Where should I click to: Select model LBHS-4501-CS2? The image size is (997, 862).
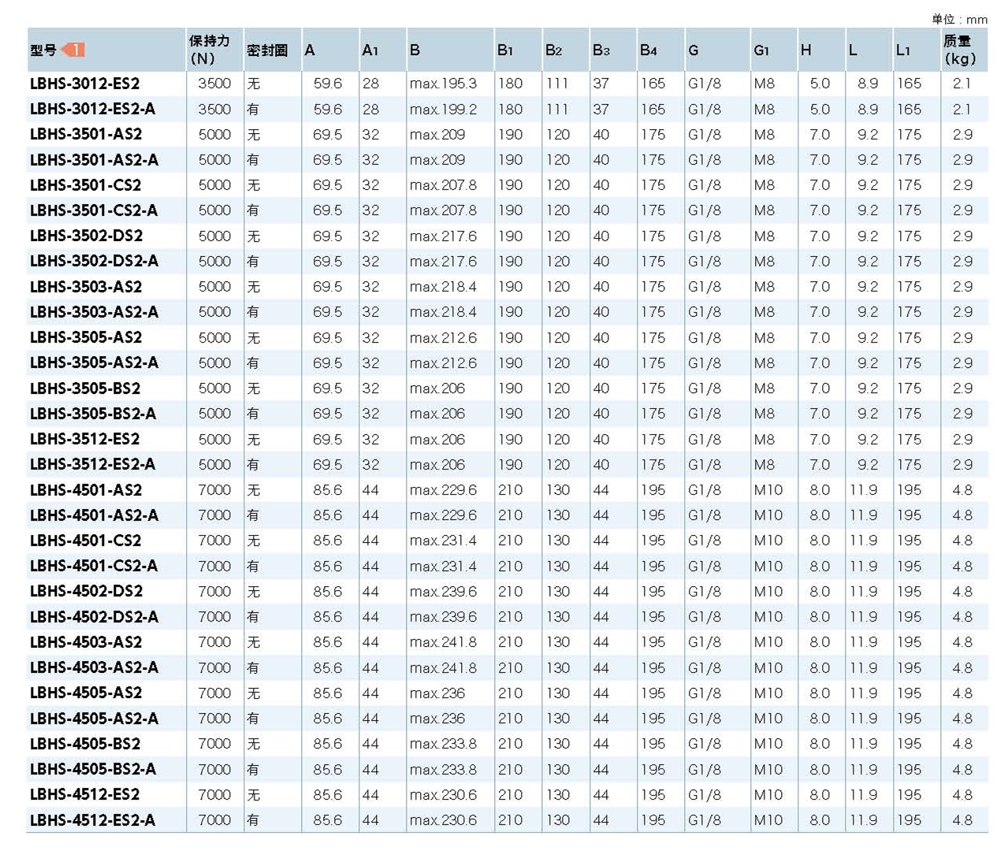[x=86, y=541]
